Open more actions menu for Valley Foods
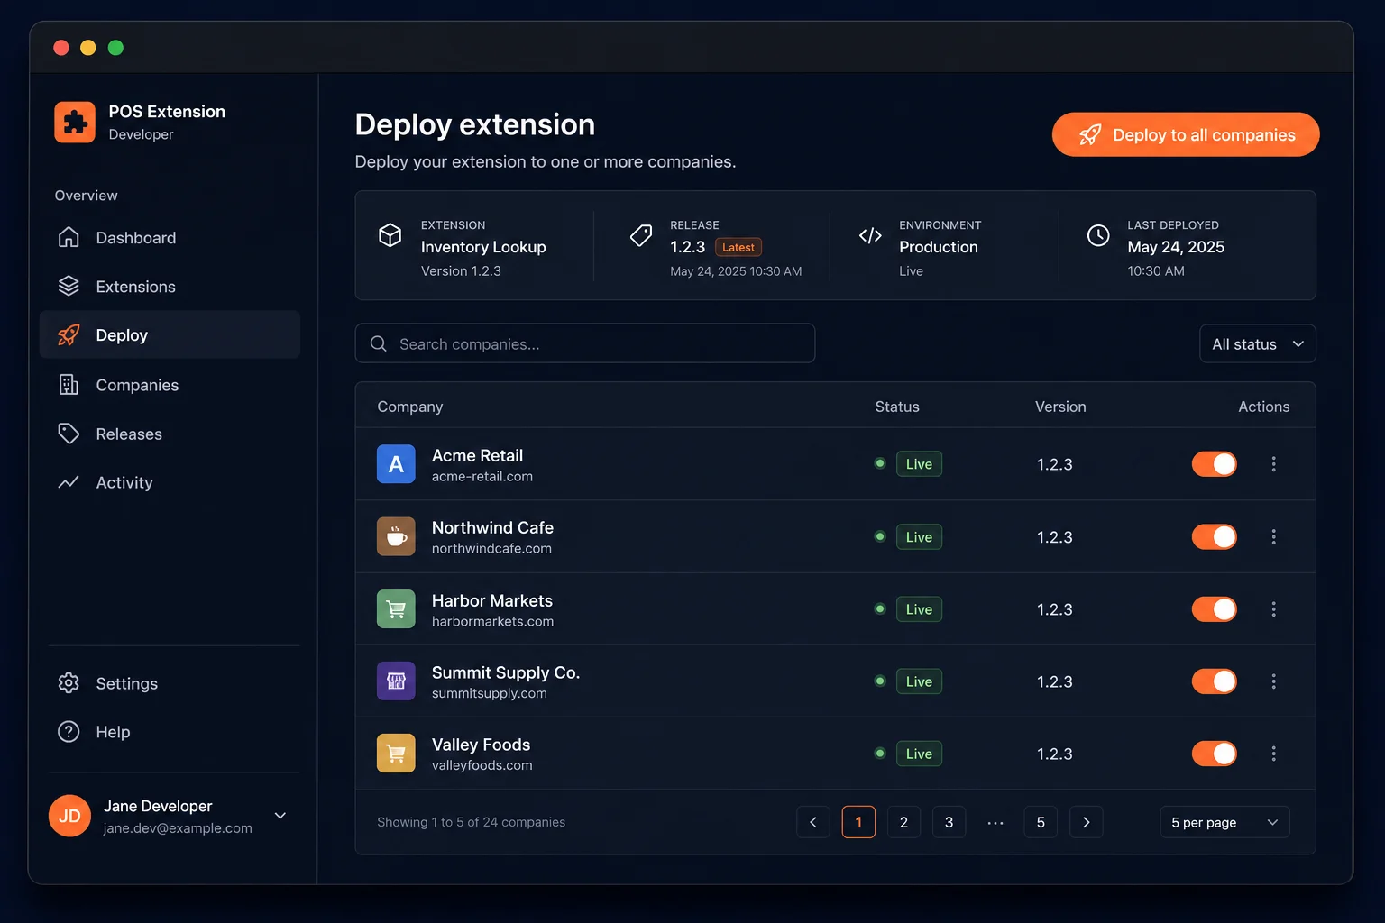 1273,754
